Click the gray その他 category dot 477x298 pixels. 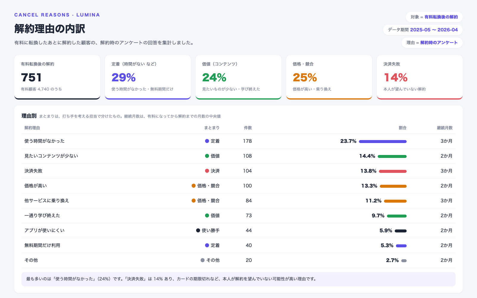(202, 260)
